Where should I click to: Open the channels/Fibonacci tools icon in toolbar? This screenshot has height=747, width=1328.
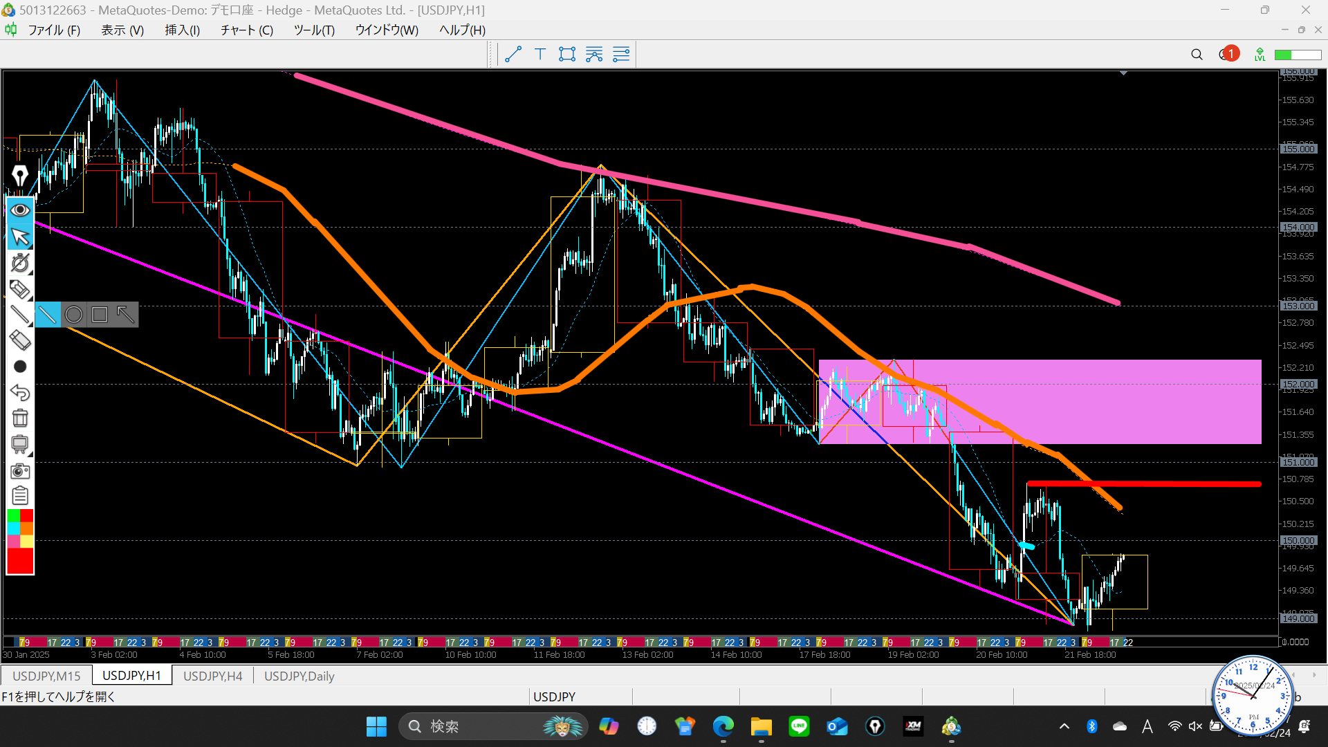[594, 55]
